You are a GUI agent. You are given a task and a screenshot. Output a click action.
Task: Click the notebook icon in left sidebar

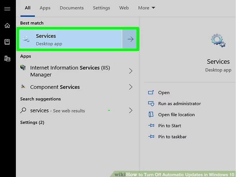7,42
